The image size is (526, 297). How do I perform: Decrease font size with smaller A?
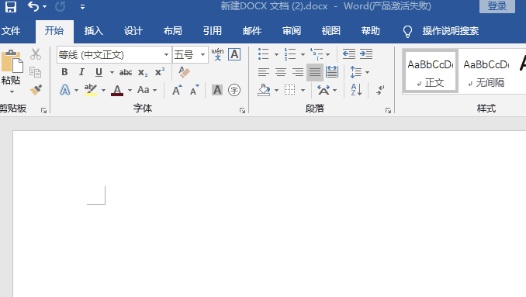[195, 90]
